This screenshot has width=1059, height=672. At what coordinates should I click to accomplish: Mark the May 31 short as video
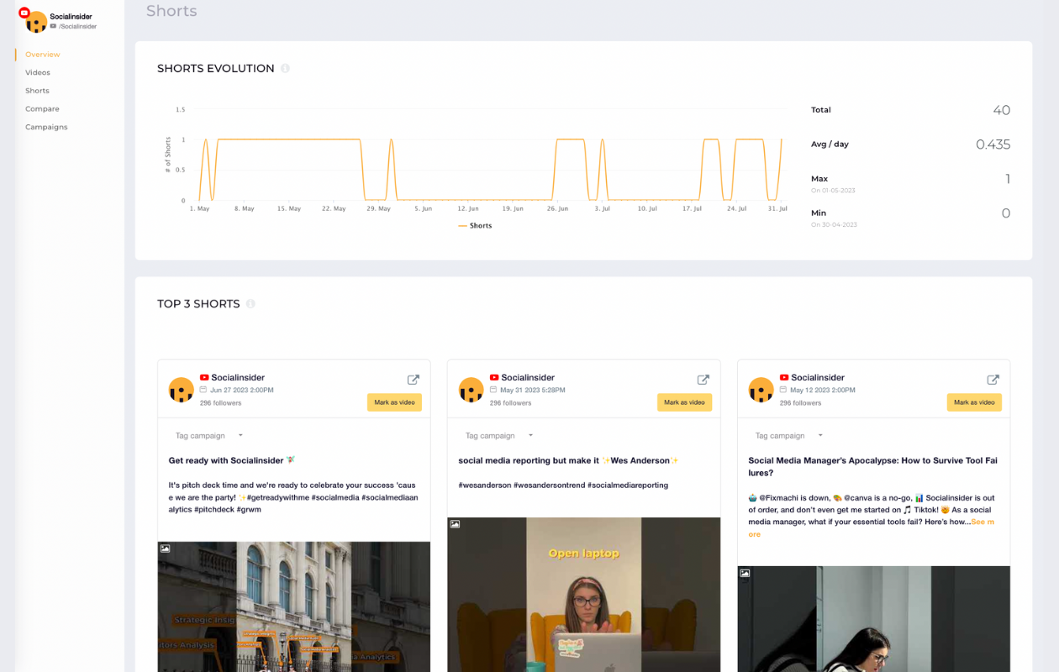[684, 402]
